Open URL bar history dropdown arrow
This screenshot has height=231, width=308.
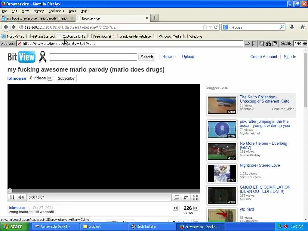pyautogui.click(x=211, y=27)
